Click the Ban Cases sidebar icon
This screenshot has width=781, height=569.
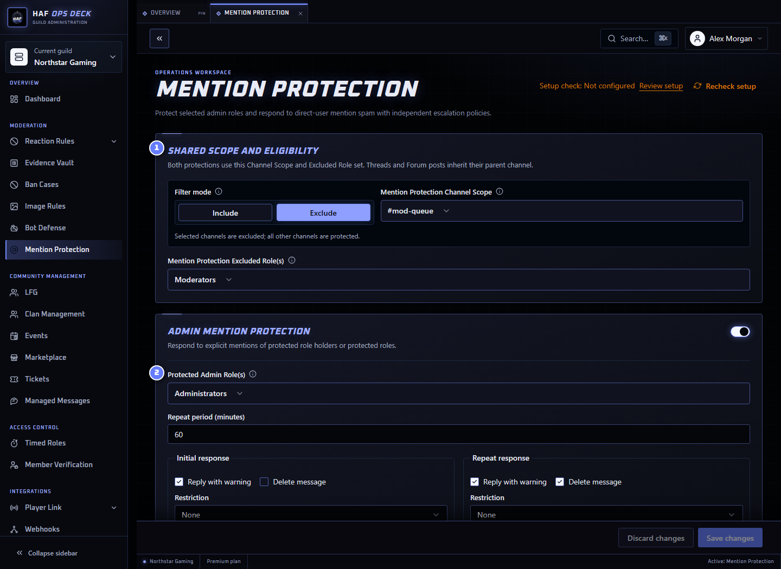(x=14, y=185)
